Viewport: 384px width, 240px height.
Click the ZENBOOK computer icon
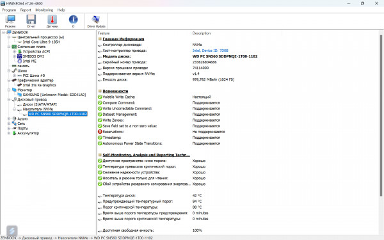pos(9,33)
